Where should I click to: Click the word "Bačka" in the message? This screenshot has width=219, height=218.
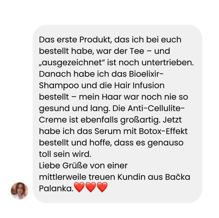pyautogui.click(x=178, y=177)
